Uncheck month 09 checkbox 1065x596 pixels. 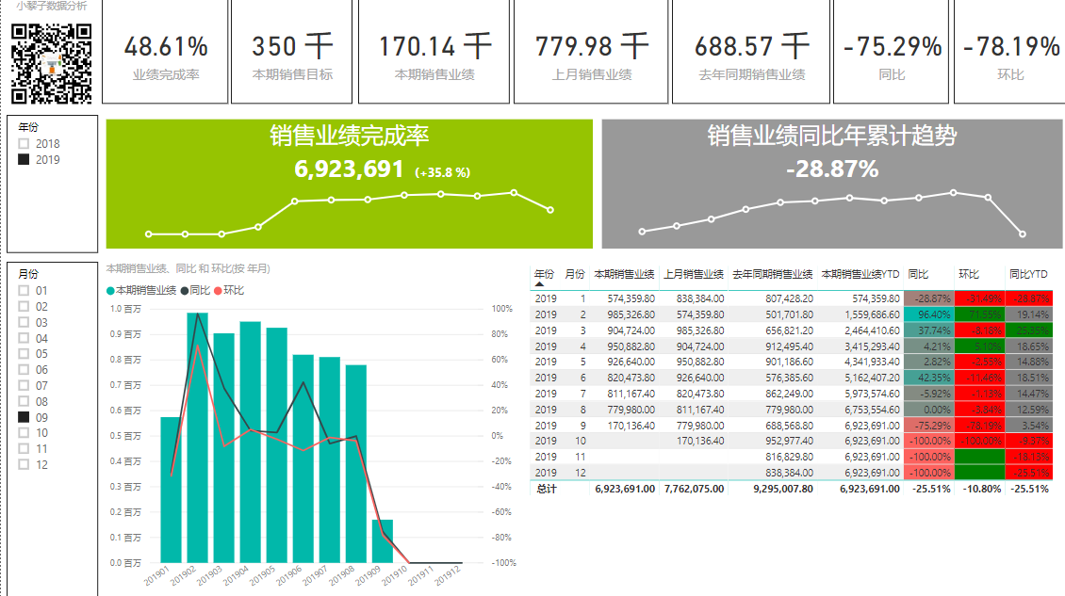coord(24,417)
